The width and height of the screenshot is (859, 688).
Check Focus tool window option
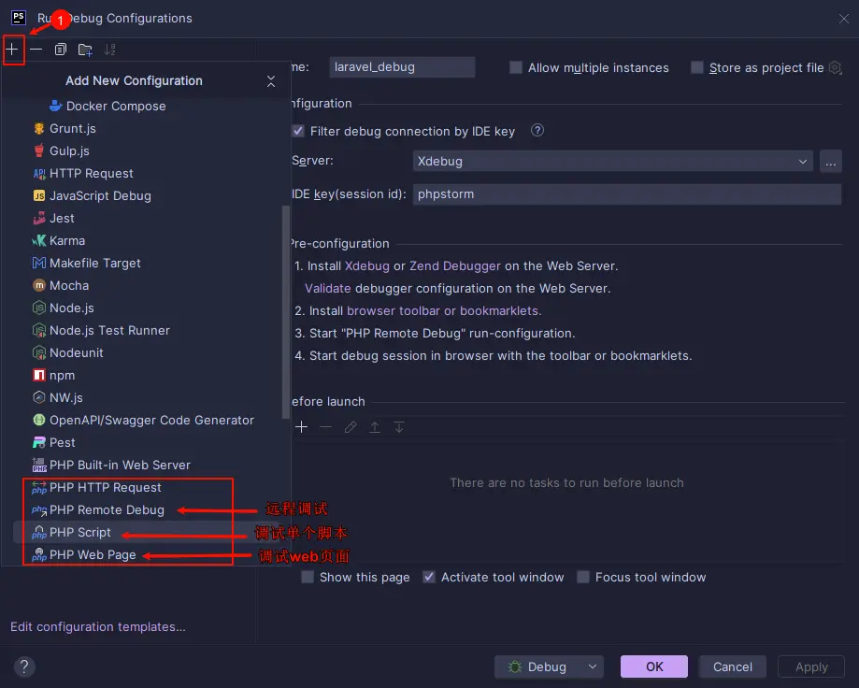point(583,577)
